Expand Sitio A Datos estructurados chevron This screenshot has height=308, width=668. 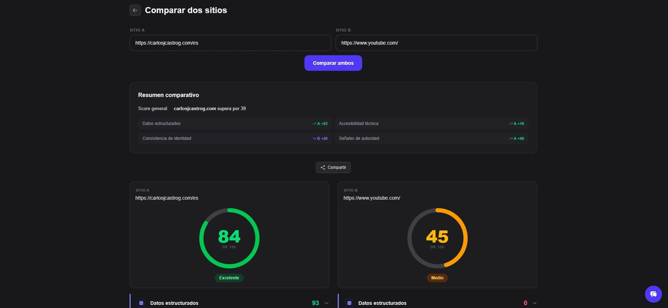326,303
